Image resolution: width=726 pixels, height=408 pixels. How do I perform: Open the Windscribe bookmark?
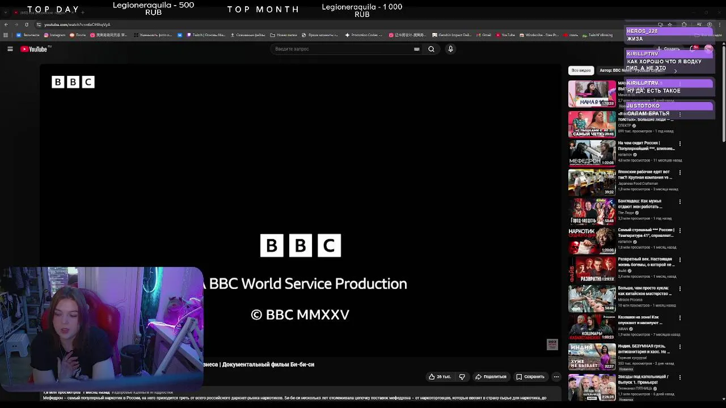click(x=539, y=35)
